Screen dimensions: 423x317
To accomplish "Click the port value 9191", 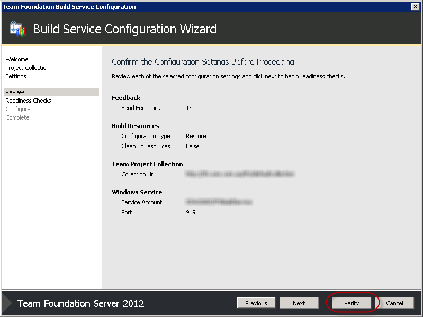I will coord(192,212).
